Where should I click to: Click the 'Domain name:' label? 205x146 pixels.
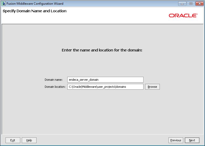(x=54, y=80)
